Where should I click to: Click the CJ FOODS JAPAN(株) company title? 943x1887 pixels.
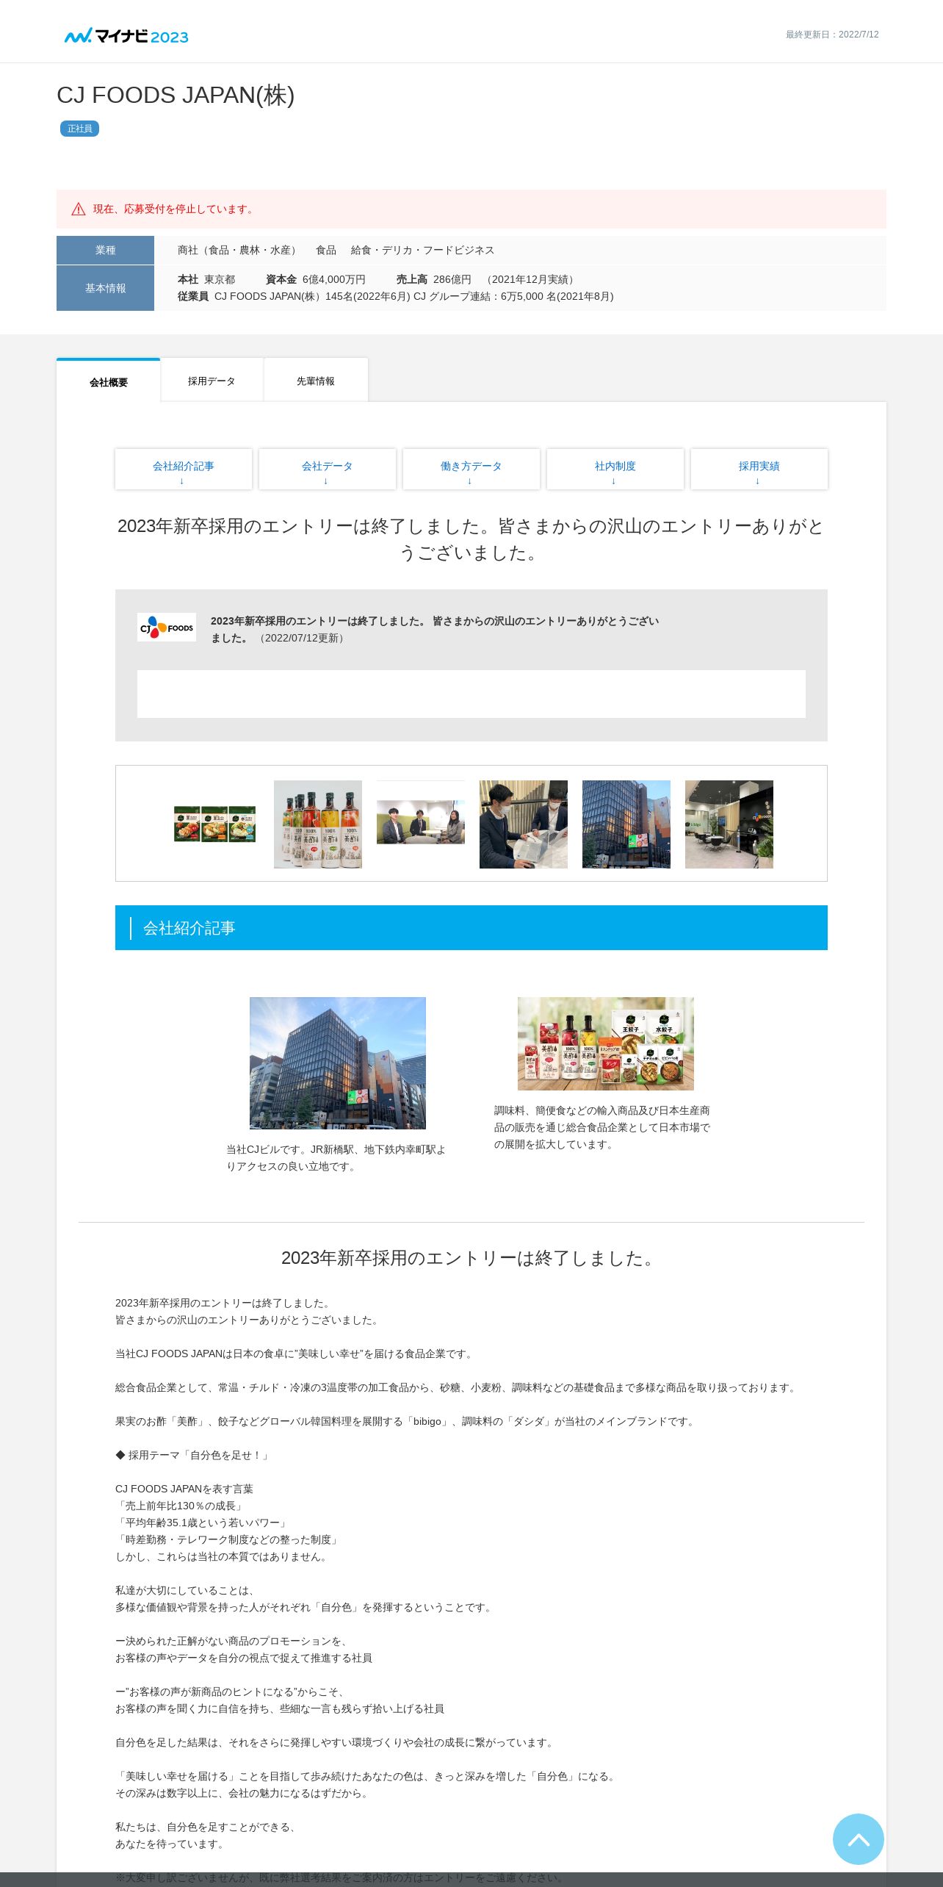click(176, 95)
